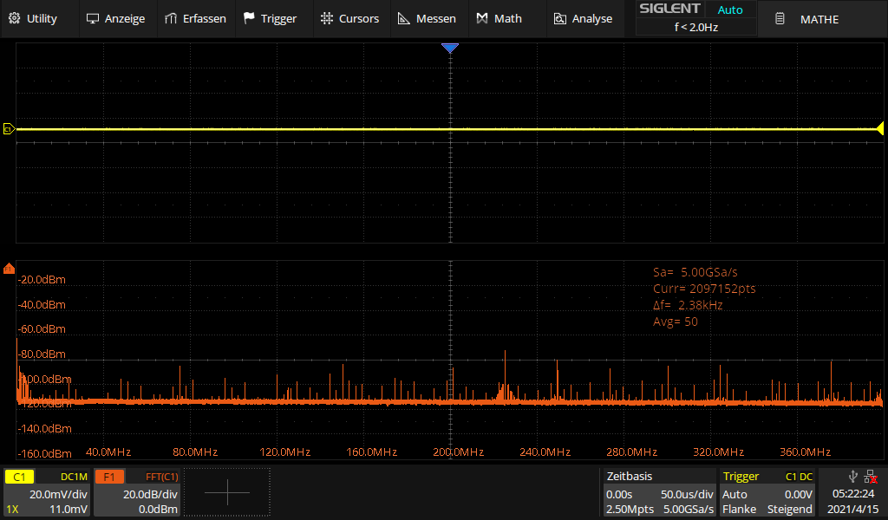The width and height of the screenshot is (888, 520).
Task: Click the orange F1 math badge
Action: [x=109, y=477]
